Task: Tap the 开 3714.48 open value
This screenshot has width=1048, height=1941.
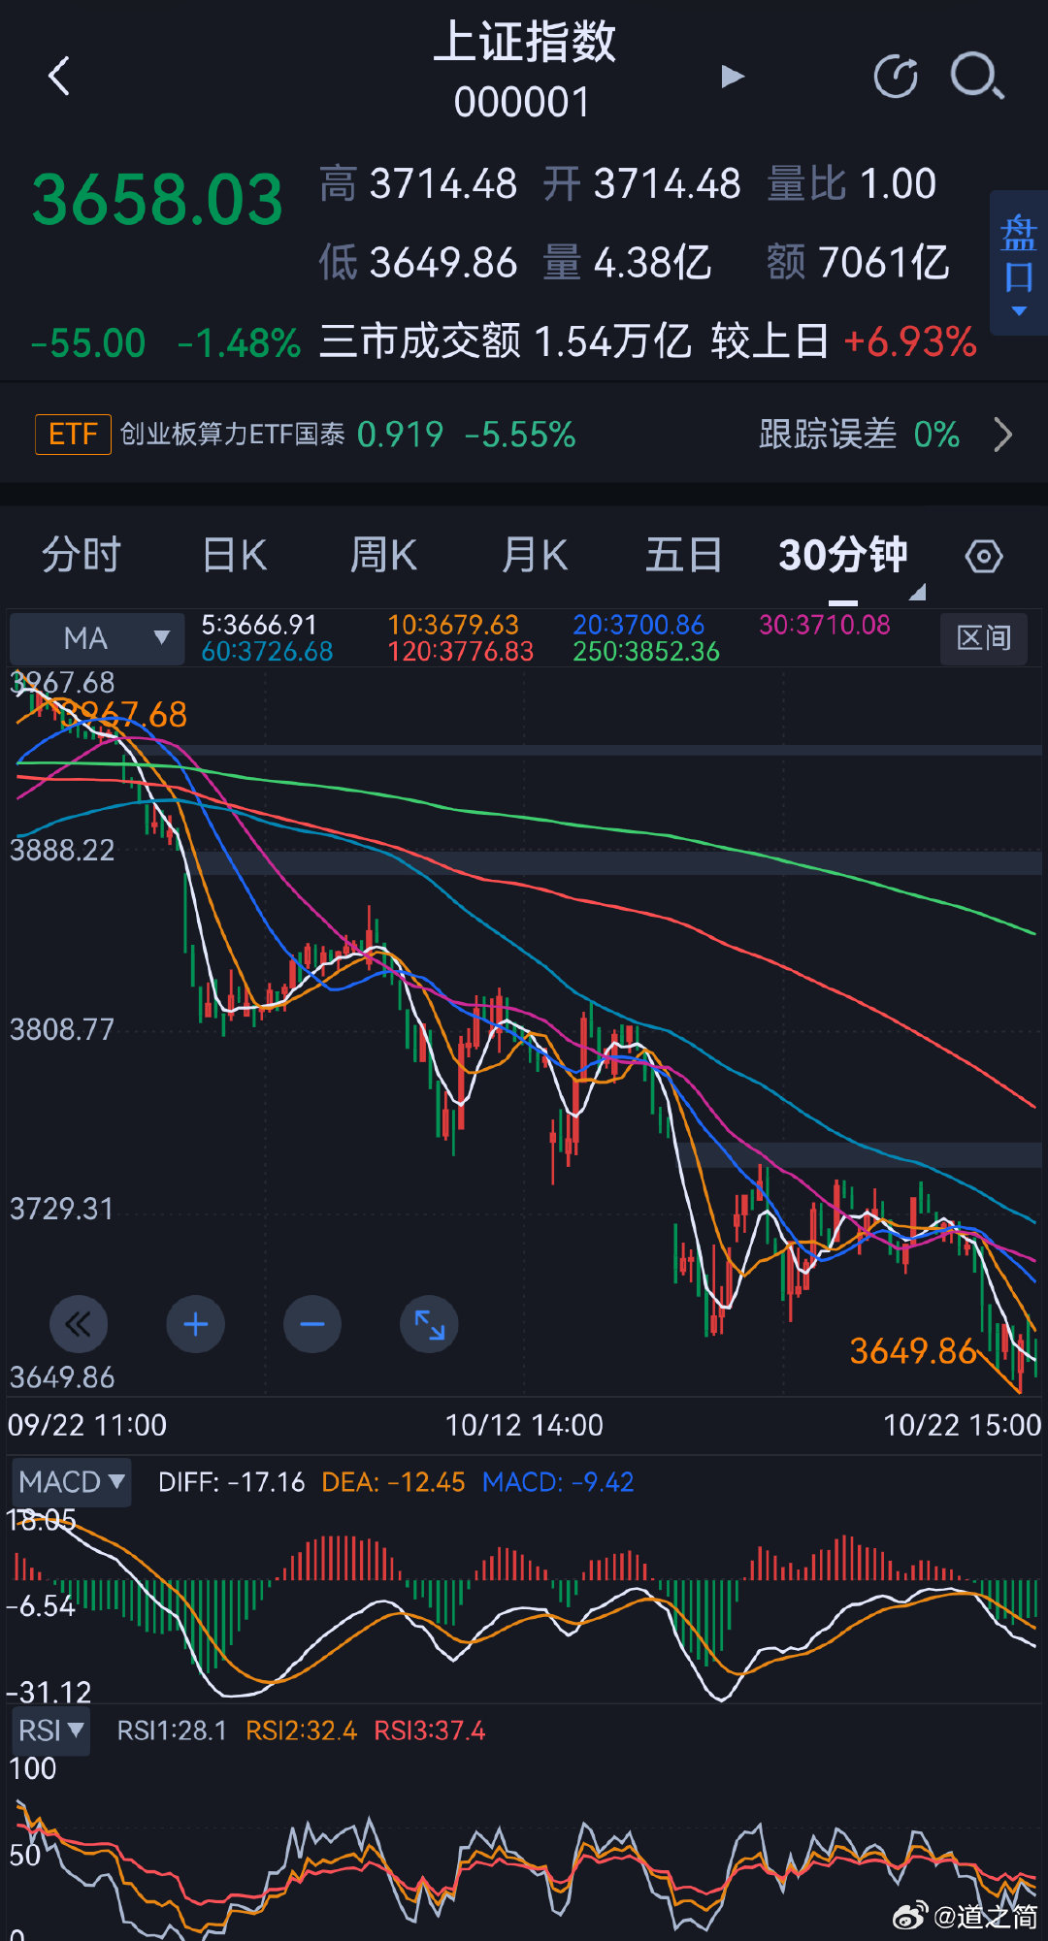Action: [641, 184]
